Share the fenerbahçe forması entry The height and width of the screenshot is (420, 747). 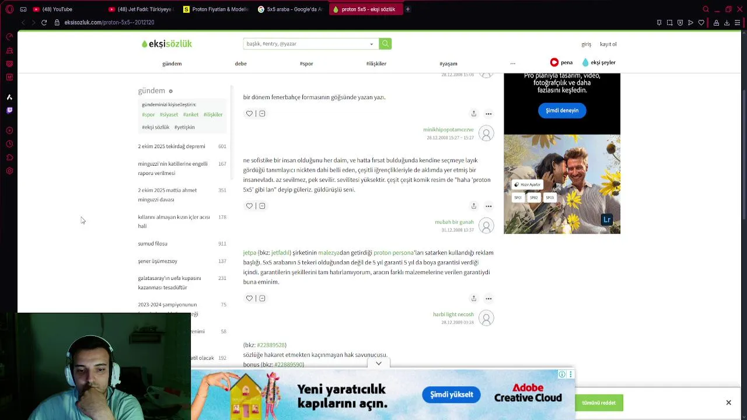(474, 114)
